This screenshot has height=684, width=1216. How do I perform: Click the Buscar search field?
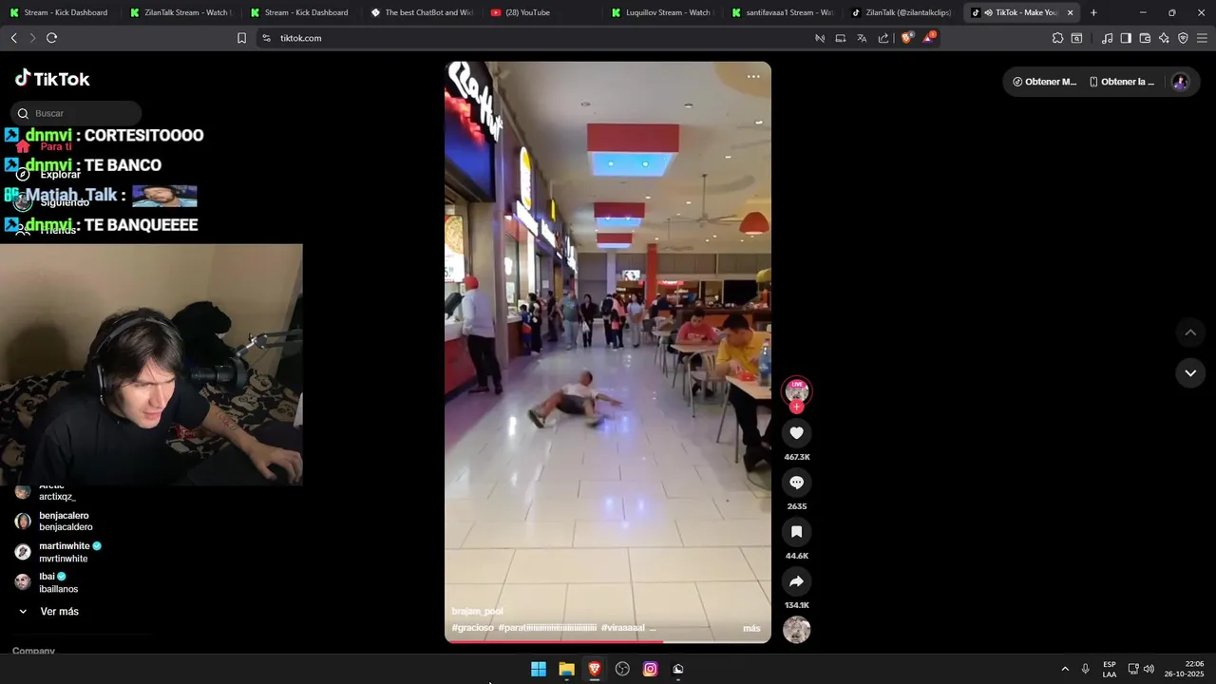pos(76,113)
